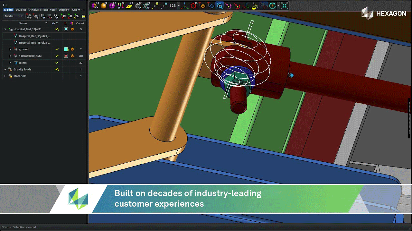The image size is (412, 231).
Task: Expand the Gravity loads tree node
Action: click(x=5, y=69)
